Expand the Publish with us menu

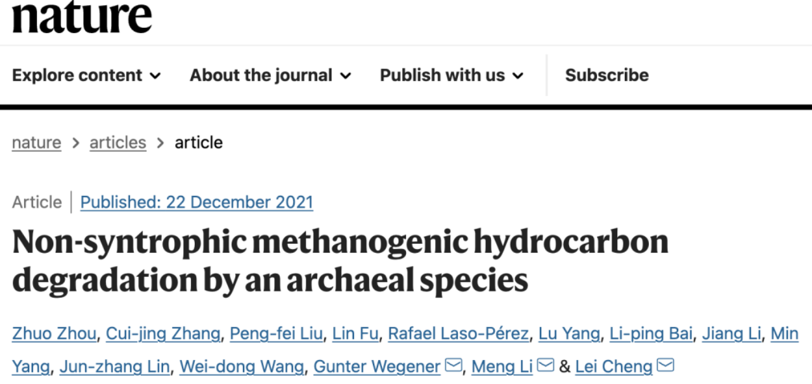point(452,75)
